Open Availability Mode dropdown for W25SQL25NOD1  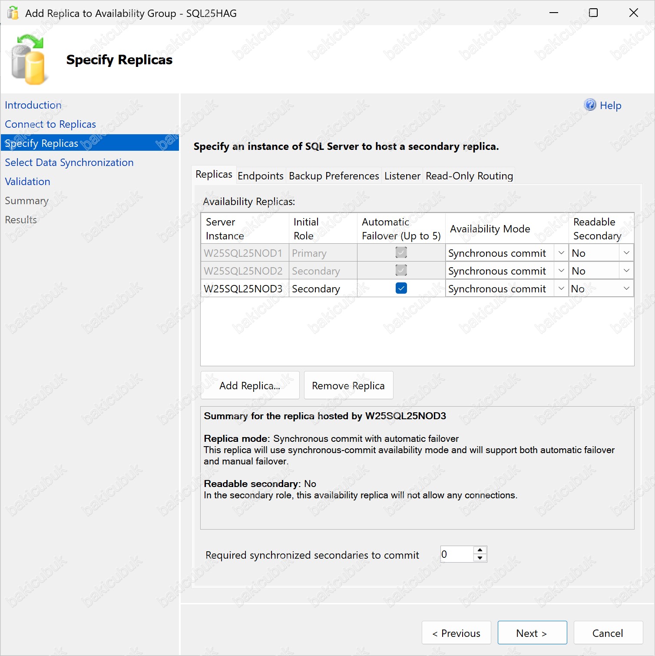click(x=561, y=253)
